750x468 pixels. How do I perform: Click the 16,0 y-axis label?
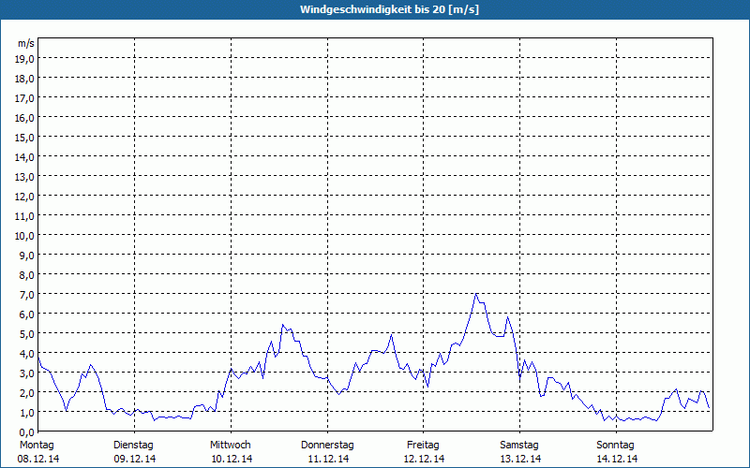coord(24,118)
